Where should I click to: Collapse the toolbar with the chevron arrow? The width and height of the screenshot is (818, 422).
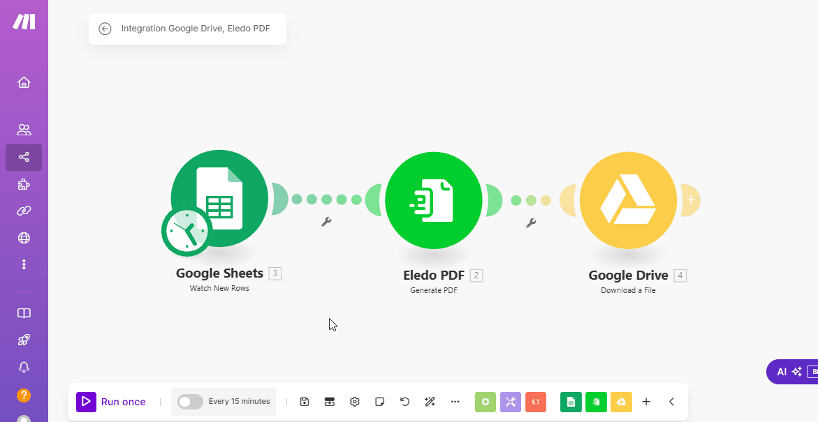[671, 402]
